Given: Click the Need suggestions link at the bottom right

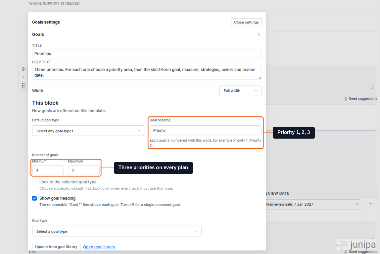Looking at the screenshot, I should (x=360, y=252).
